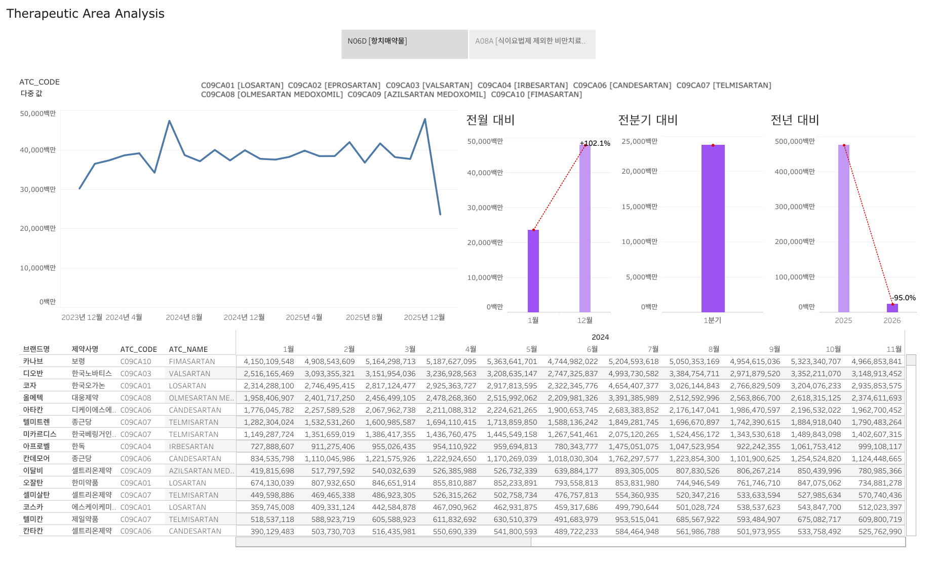The height and width of the screenshot is (565, 936).
Task: Select the N06D [항치매약물] tab
Action: tap(404, 44)
